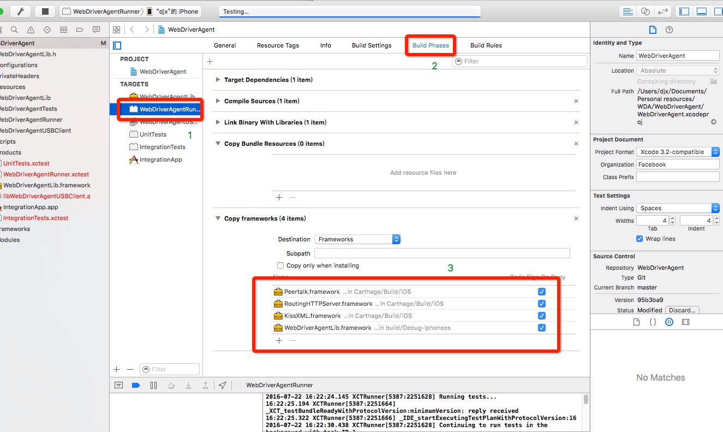Expand Compile Sources section
723x432 pixels.
[218, 101]
